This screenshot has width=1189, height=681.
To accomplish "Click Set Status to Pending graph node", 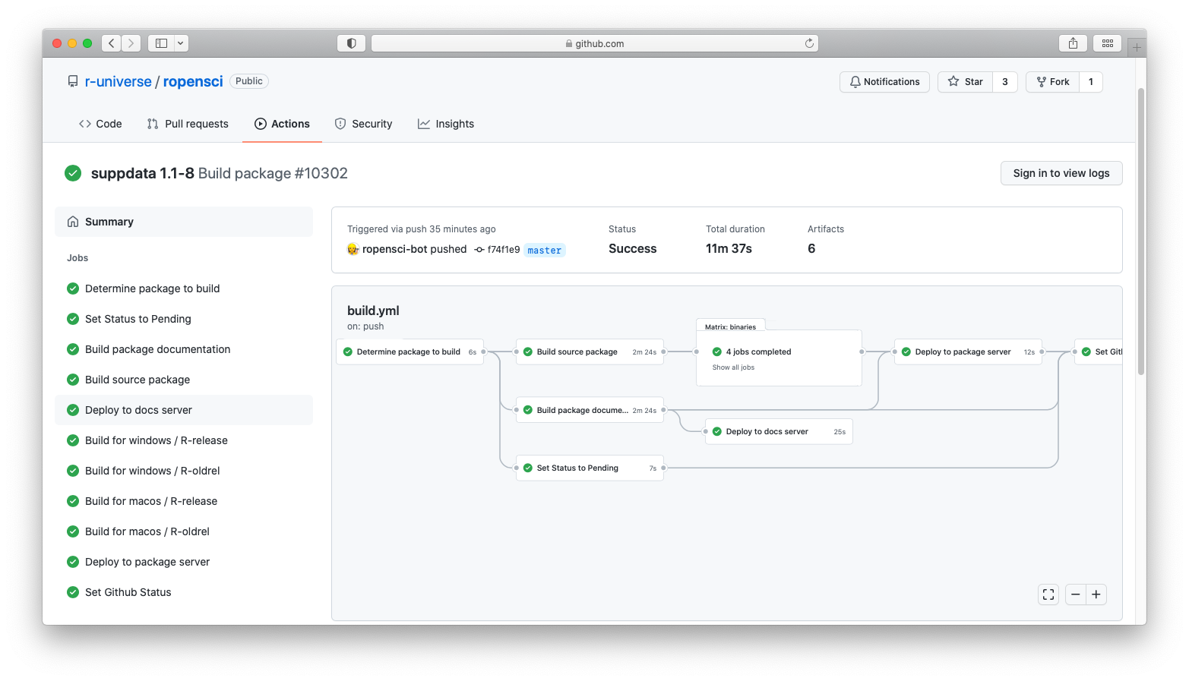I will tap(590, 468).
